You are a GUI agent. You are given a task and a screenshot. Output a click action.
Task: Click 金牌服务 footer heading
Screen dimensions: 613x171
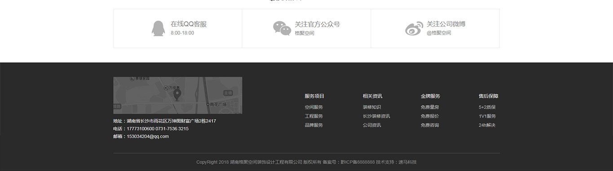[431, 96]
